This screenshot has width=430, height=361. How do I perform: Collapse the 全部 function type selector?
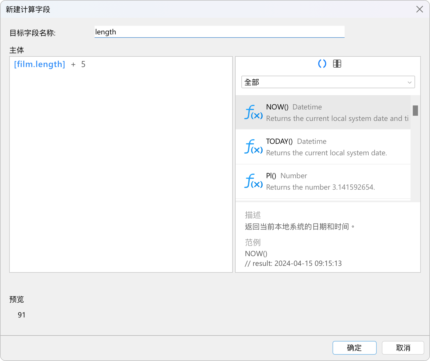click(328, 82)
